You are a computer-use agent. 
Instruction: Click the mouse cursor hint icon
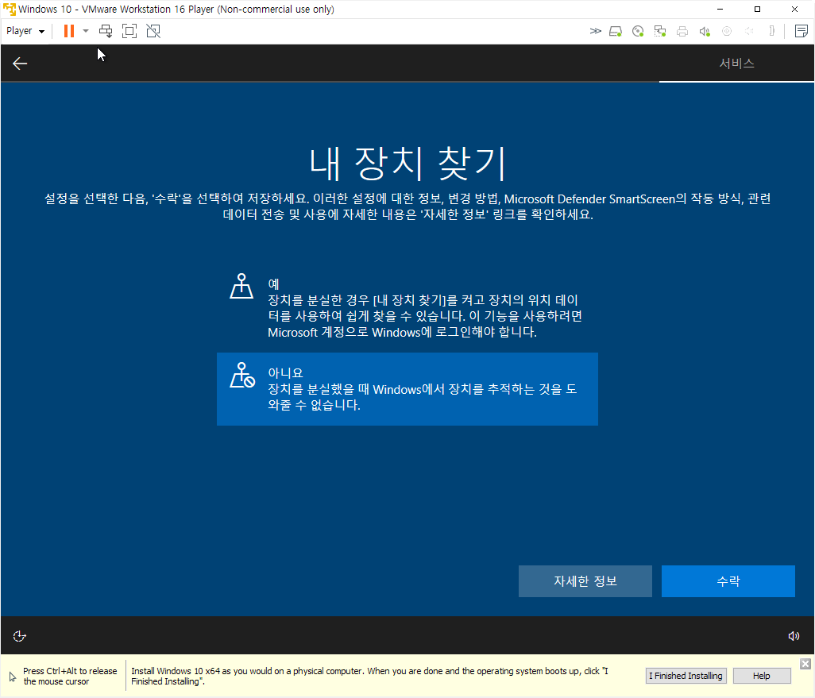(13, 677)
